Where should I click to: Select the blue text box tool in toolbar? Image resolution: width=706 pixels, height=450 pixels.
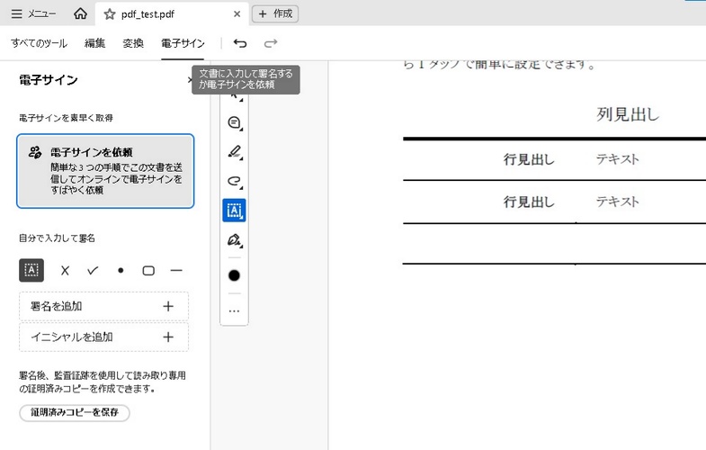[x=234, y=211]
